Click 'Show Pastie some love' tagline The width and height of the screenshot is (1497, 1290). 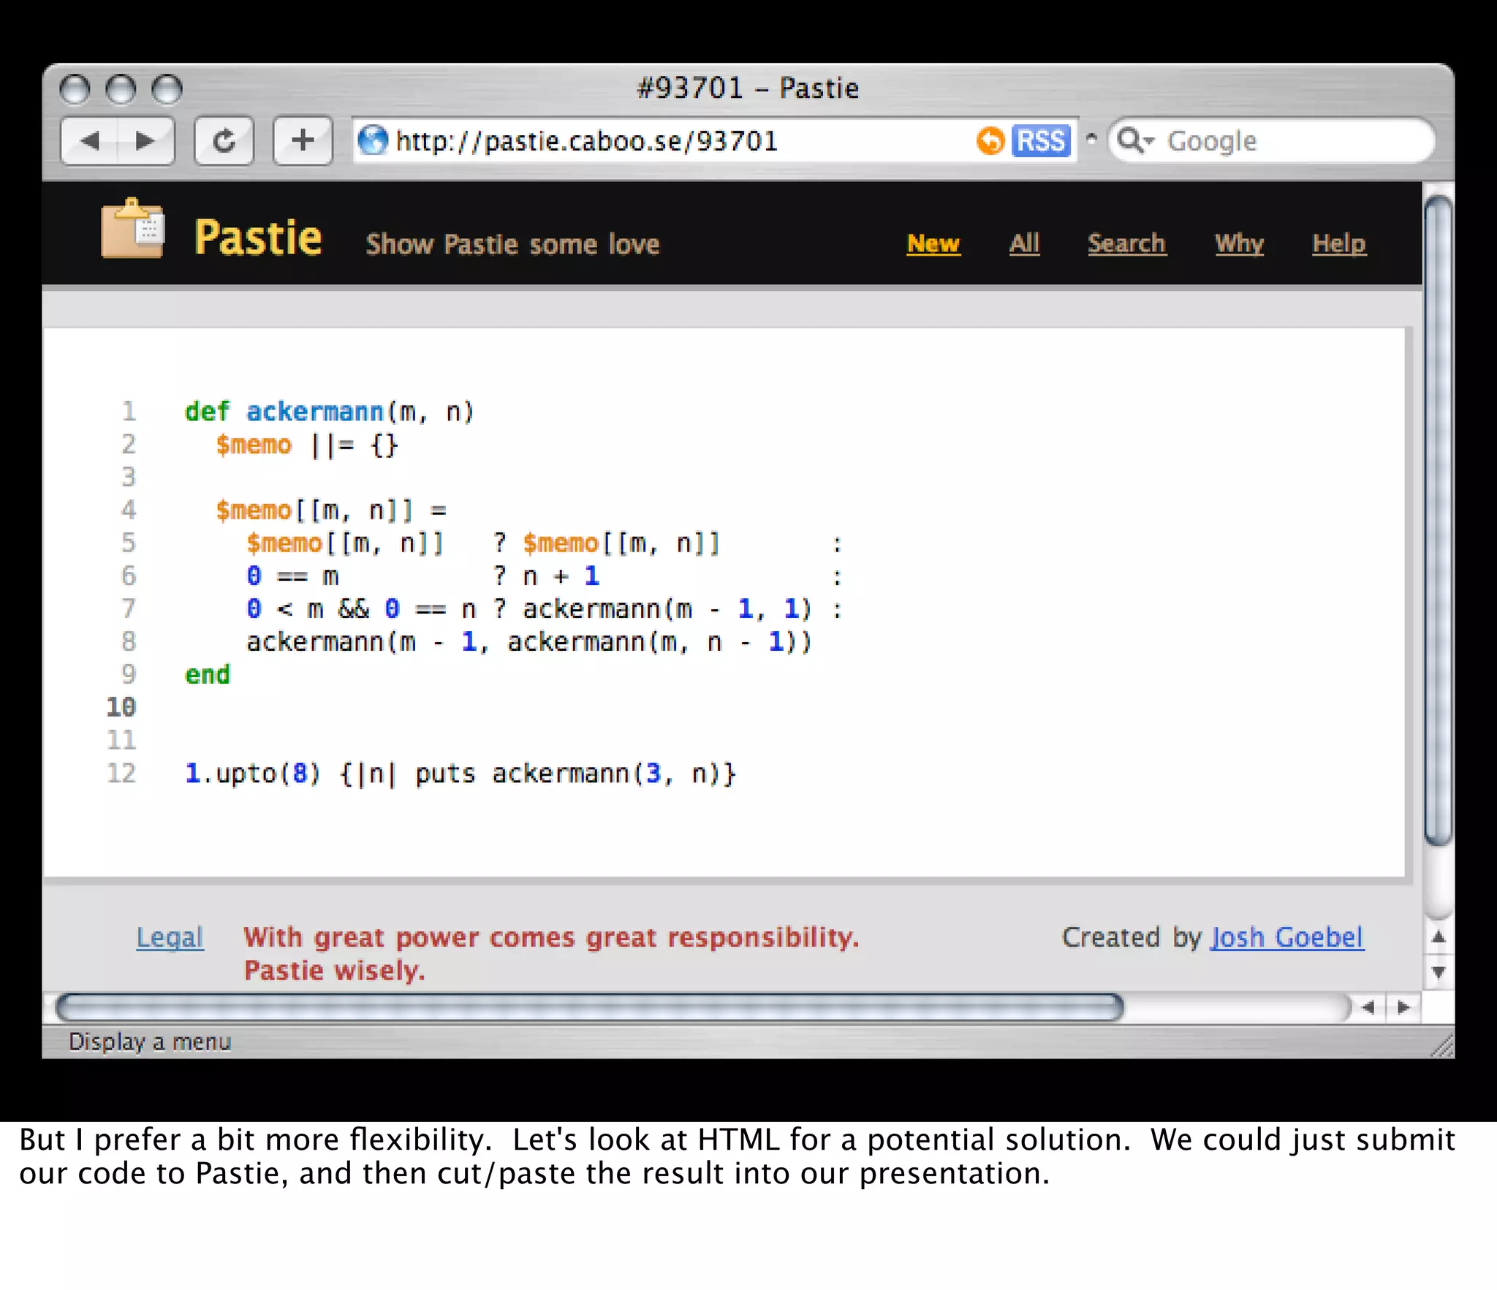[512, 244]
